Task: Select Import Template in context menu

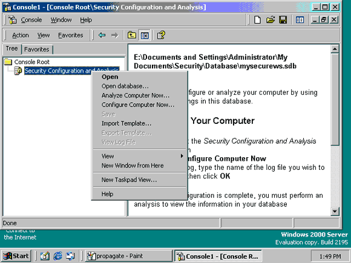Action: (126, 123)
